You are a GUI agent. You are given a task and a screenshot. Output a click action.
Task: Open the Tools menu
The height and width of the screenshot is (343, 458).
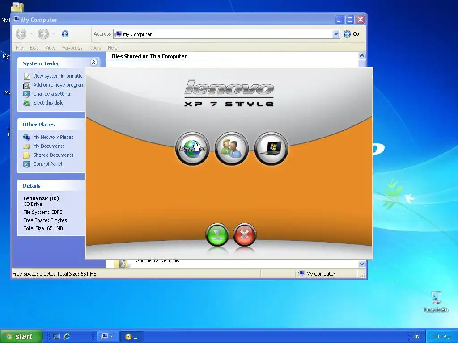tap(95, 48)
